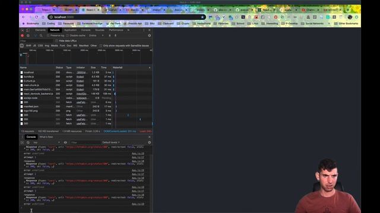Click the profile avatar in browser toolbar
This screenshot has height=213, width=380.
350,17
